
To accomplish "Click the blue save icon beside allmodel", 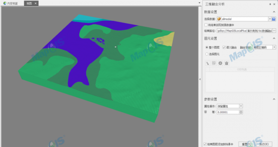I will [274, 19].
